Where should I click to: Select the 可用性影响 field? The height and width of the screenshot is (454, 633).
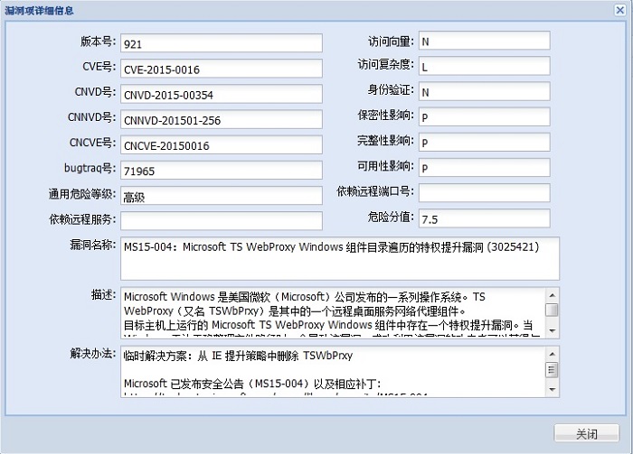tap(484, 168)
